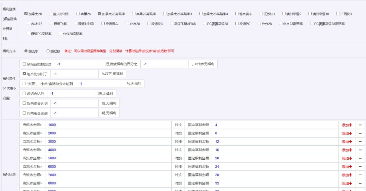Check the 极速飞艇 game checkbox
This screenshot has width=366, height=191.
coord(51,24)
